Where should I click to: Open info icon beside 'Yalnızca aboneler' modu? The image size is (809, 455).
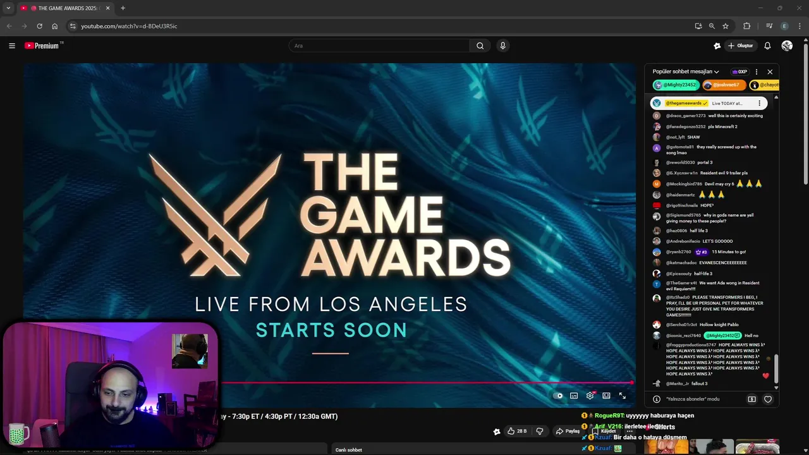point(657,399)
